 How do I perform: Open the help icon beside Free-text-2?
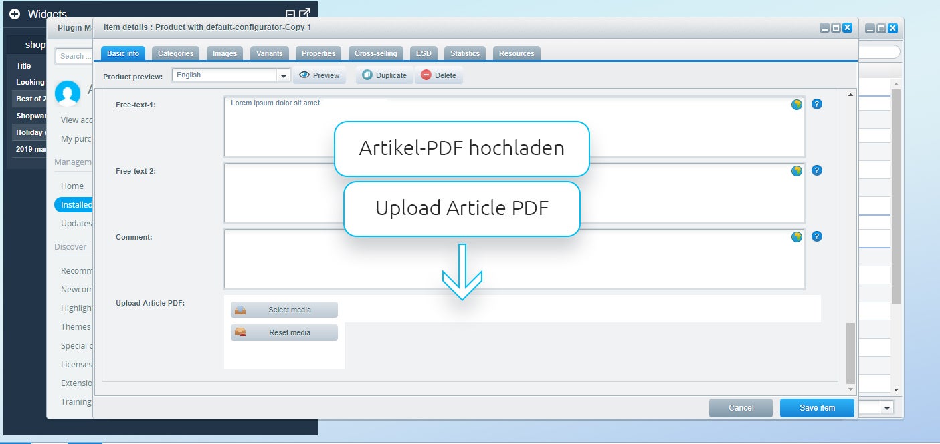[816, 171]
